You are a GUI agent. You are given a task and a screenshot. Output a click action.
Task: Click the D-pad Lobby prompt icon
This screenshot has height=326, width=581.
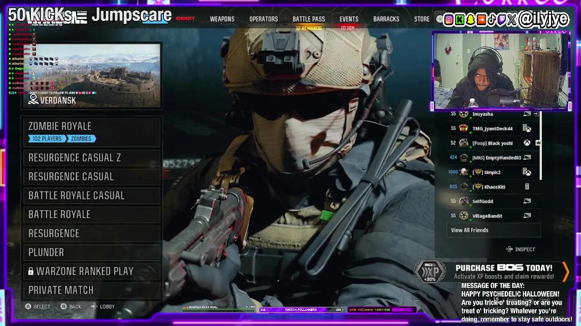coord(94,307)
